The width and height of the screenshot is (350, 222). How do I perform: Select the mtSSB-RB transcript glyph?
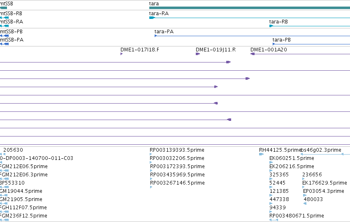pos(4,18)
